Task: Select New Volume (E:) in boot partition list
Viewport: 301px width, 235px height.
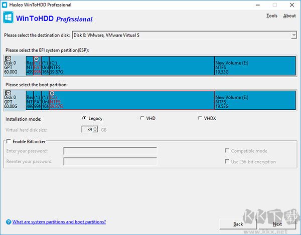Action: click(255, 100)
